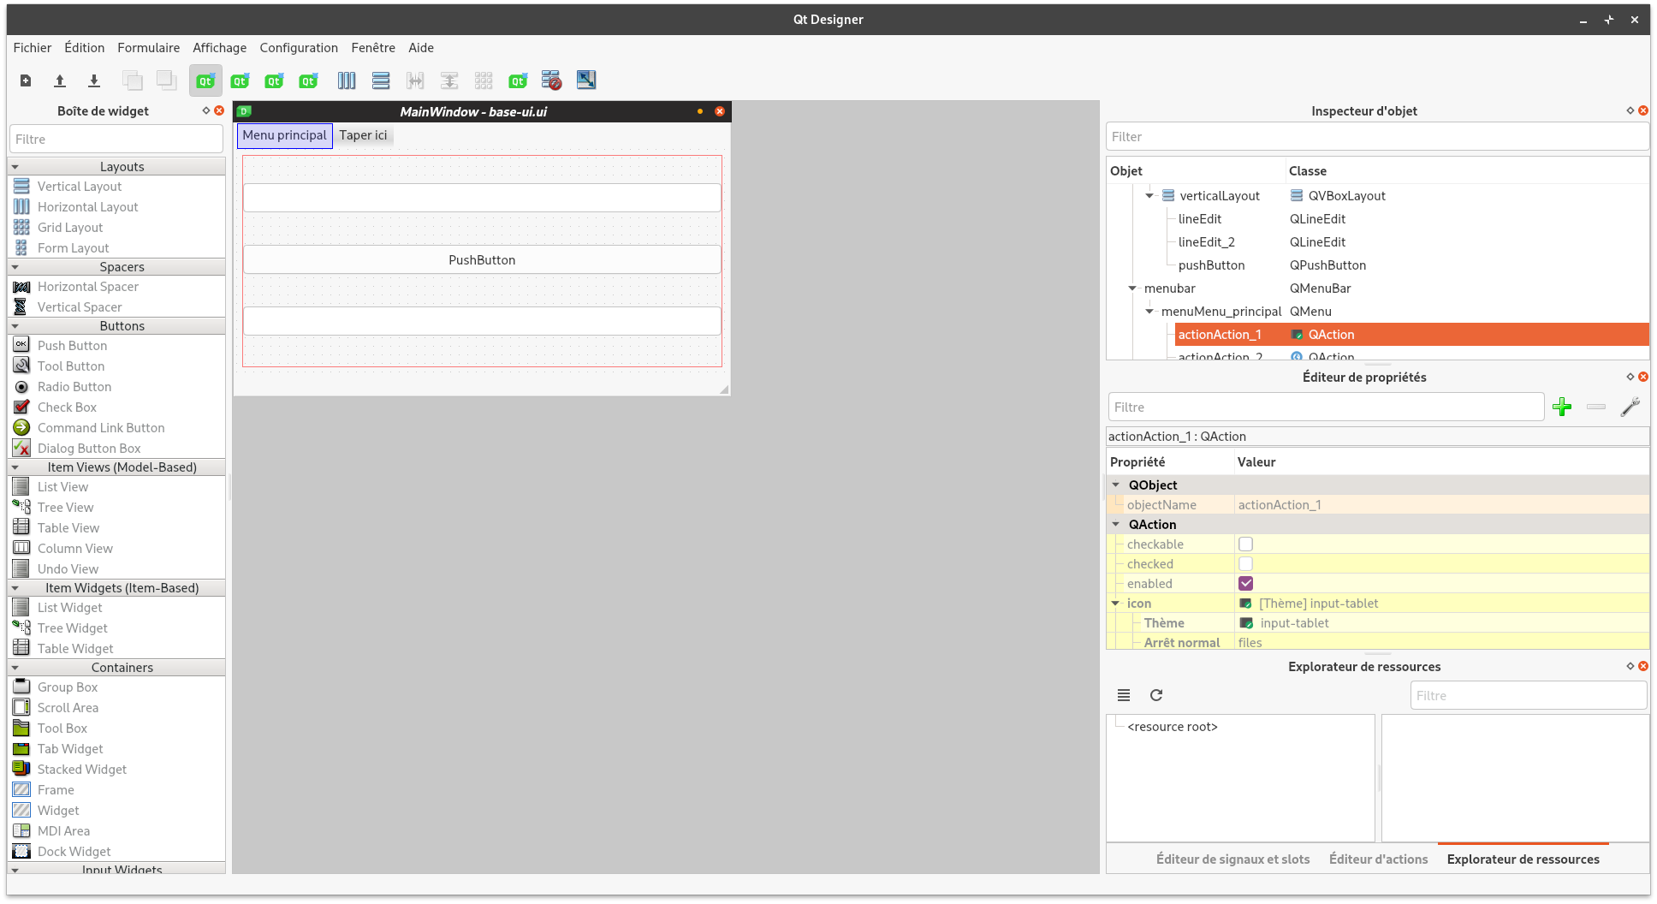Apply a vertical layout from the toolbar
1657x904 pixels.
coord(380,80)
